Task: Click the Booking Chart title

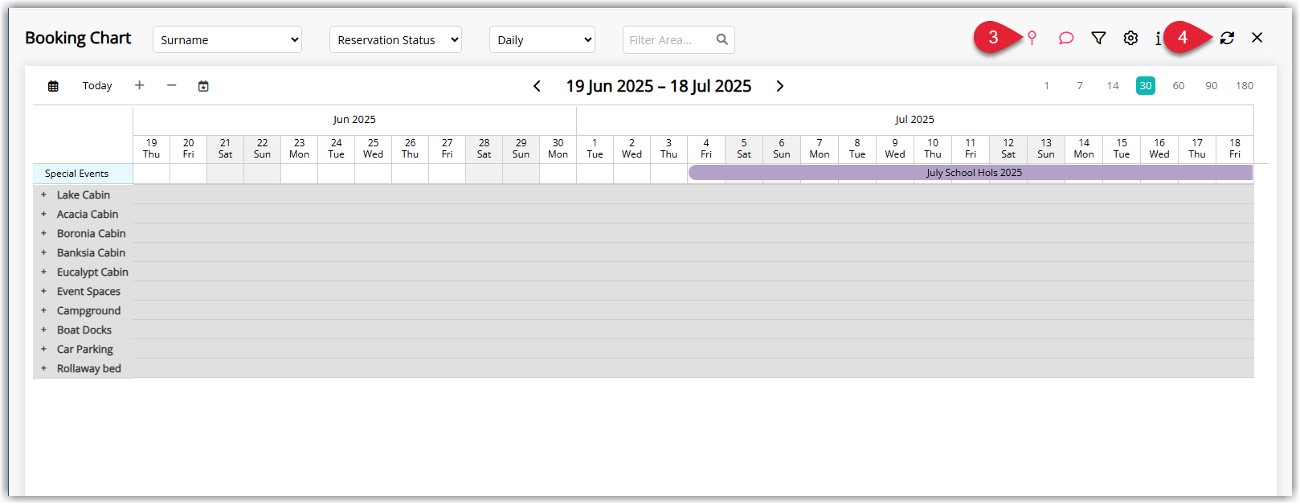Action: [x=78, y=38]
